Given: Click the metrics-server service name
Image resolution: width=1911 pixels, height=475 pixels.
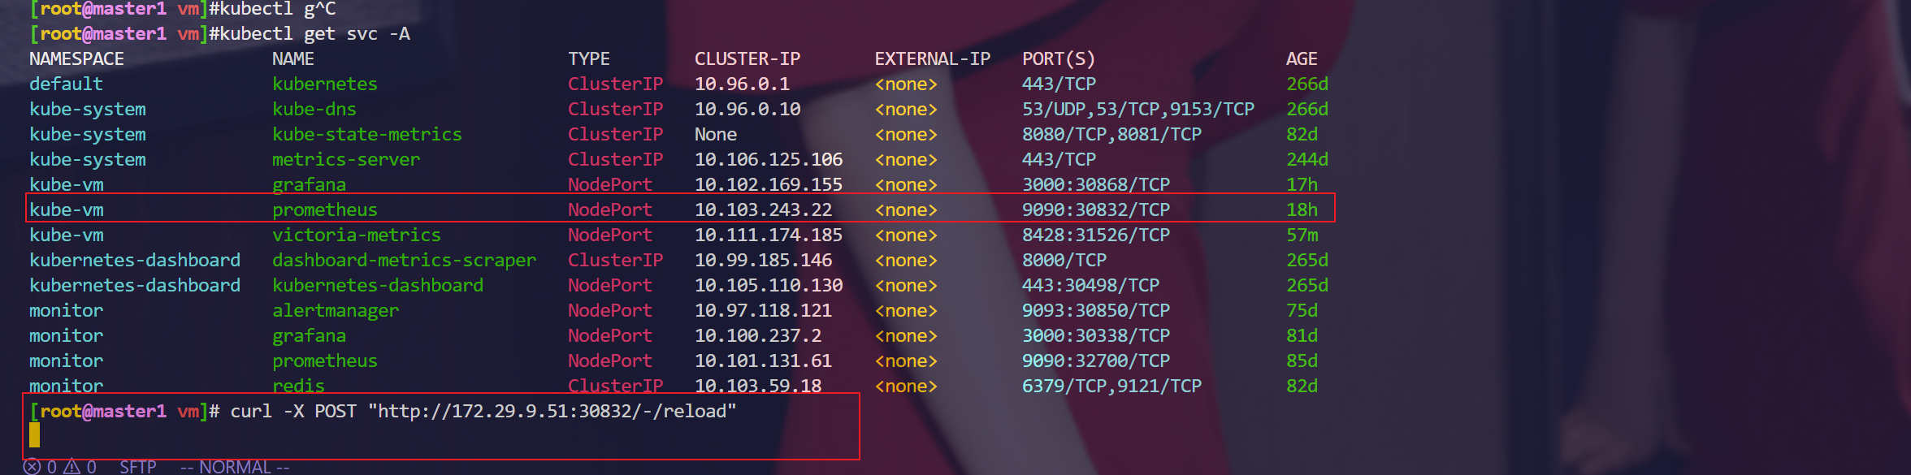Looking at the screenshot, I should (x=345, y=159).
